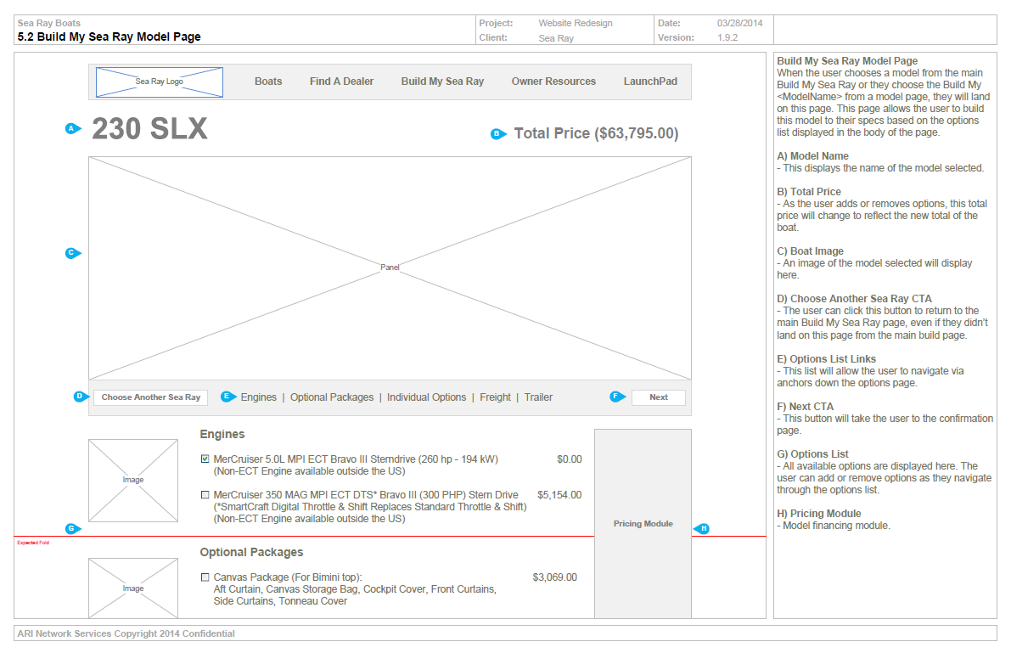Click the $5,154.00 engine price
1011x653 pixels.
[559, 495]
